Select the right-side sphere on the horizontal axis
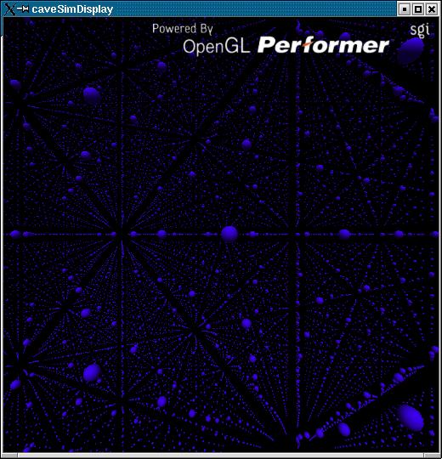This screenshot has height=459, width=442. 344,235
